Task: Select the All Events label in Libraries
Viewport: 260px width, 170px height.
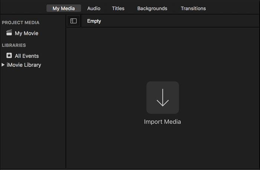Action: coord(27,56)
